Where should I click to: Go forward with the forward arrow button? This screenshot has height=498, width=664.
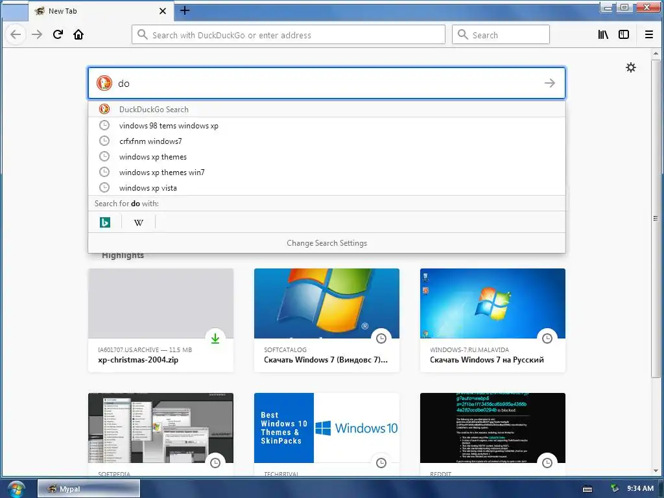tap(37, 35)
